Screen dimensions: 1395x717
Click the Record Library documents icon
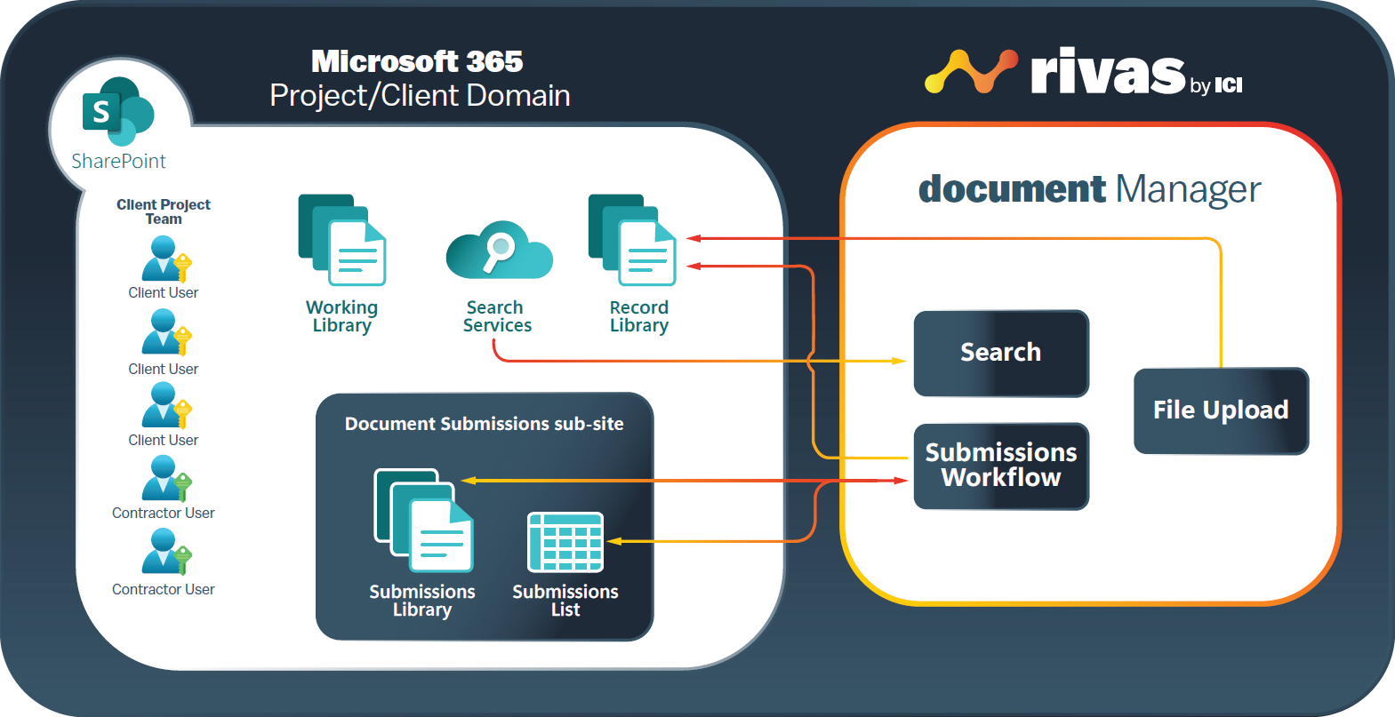[632, 240]
